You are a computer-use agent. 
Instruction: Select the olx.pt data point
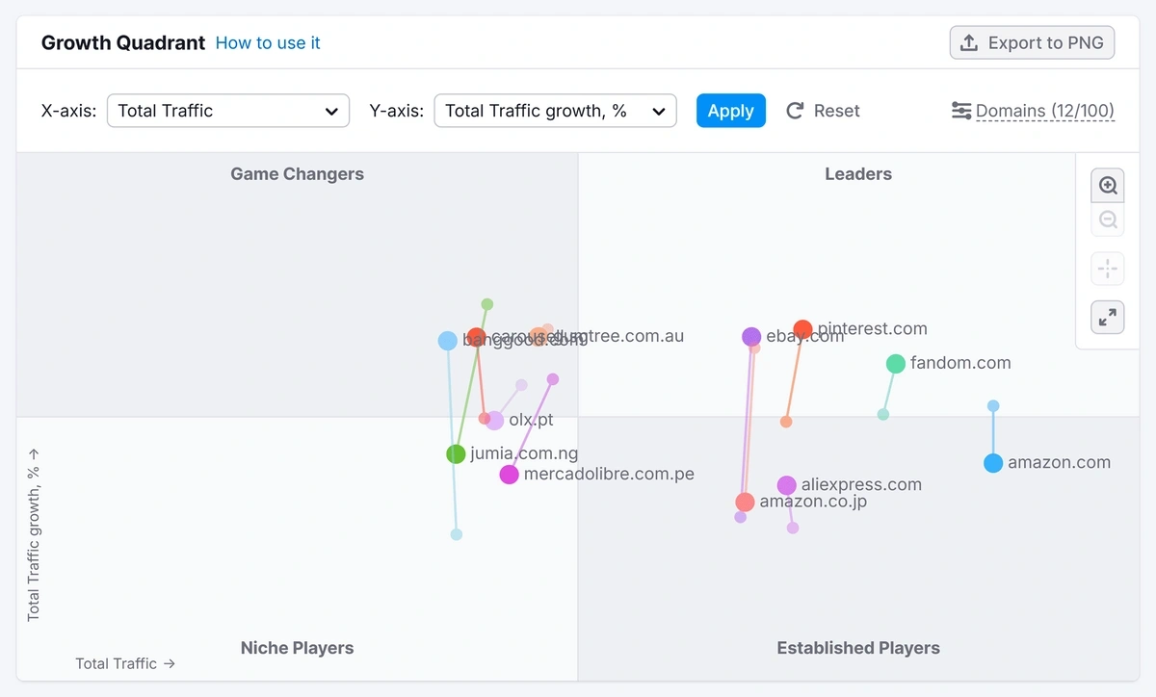pyautogui.click(x=495, y=421)
